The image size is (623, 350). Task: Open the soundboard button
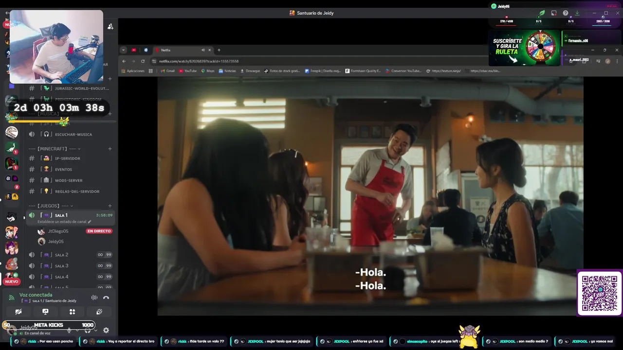(x=99, y=312)
